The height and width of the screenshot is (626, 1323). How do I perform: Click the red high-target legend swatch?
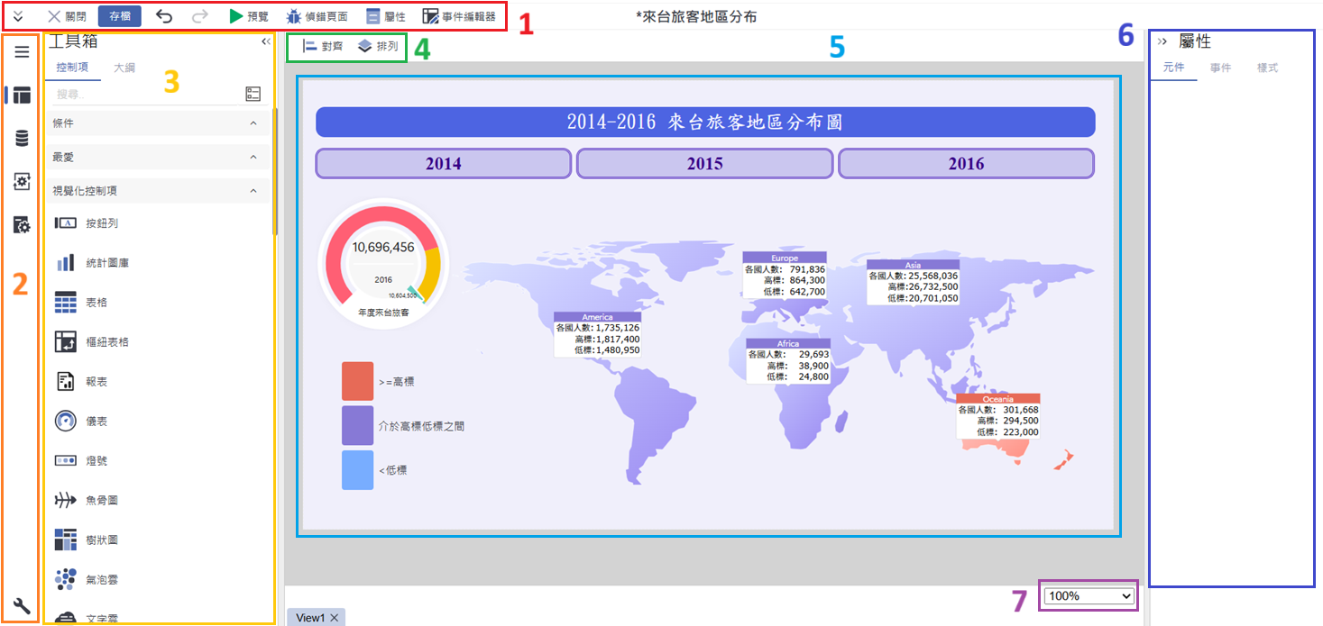pyautogui.click(x=357, y=381)
